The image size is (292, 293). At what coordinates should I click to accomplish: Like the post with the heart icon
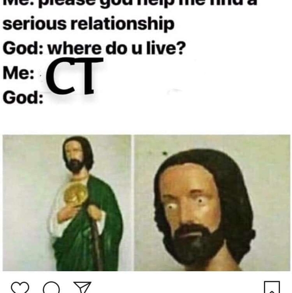coord(20,287)
